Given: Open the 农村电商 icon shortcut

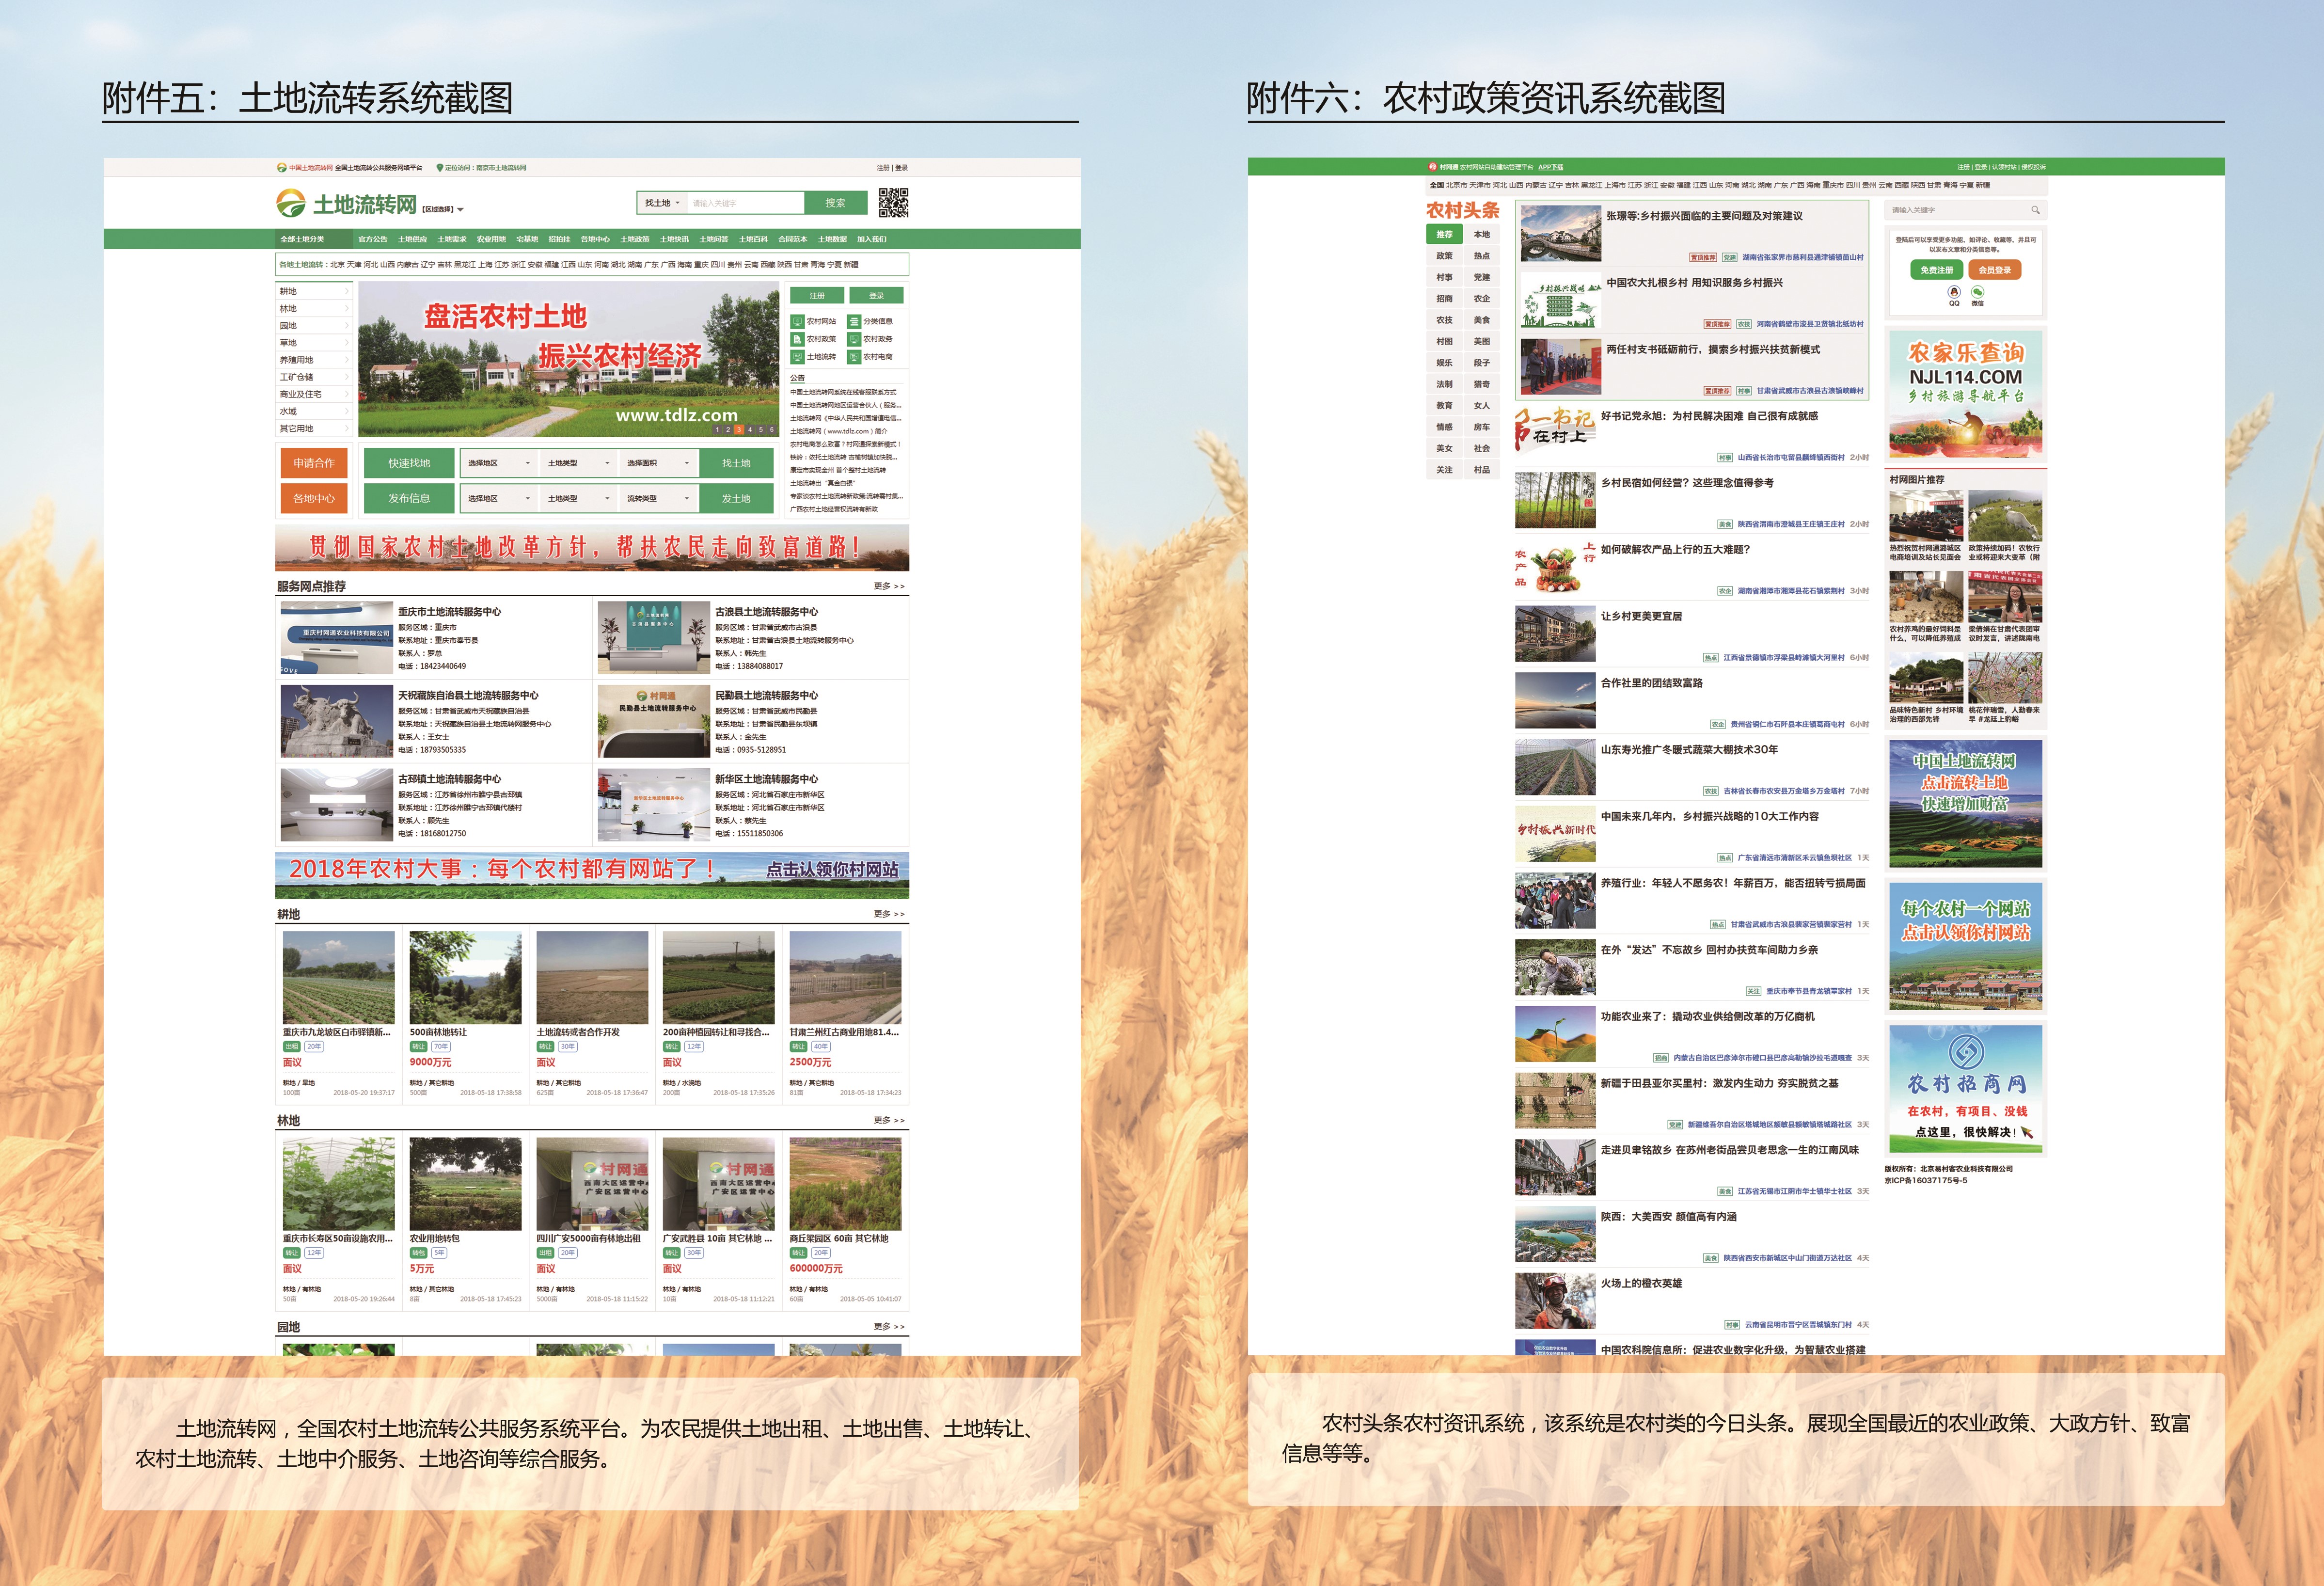Looking at the screenshot, I should [x=854, y=357].
